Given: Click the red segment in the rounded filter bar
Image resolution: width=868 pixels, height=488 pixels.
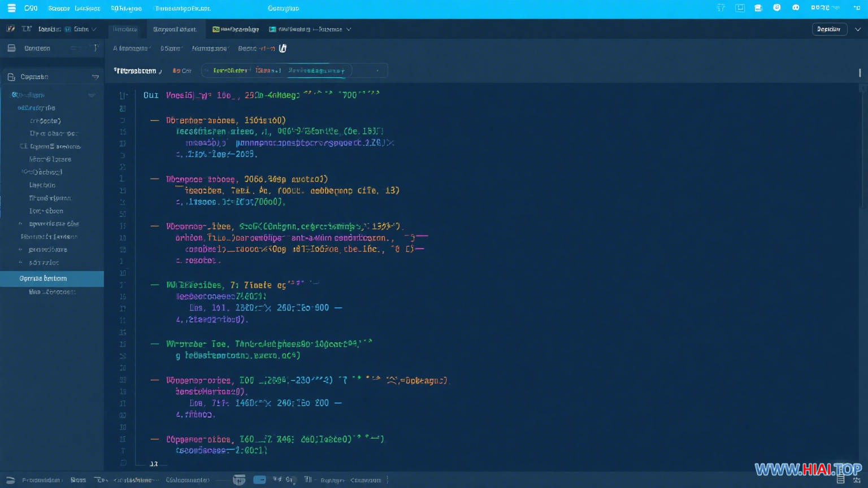Looking at the screenshot, I should 268,71.
